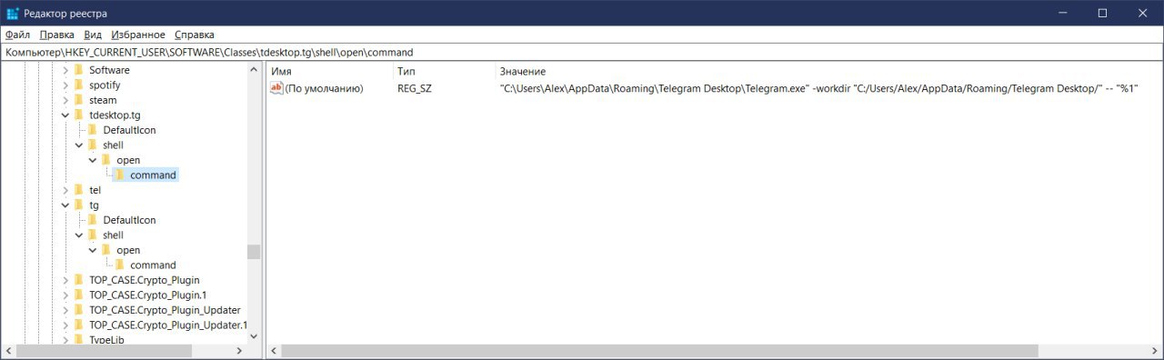Click the tree pane vertical scrollbar thumb
The image size is (1164, 360).
(254, 252)
